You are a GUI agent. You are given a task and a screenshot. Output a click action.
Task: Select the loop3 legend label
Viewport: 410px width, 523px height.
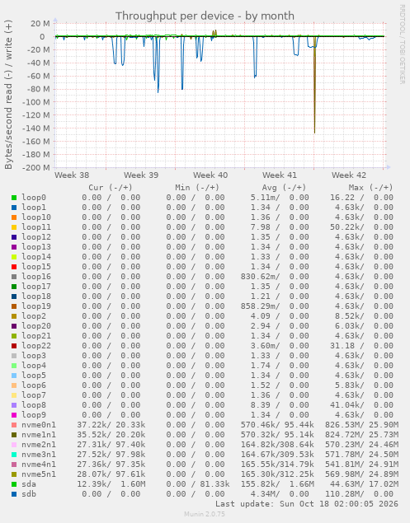point(34,356)
